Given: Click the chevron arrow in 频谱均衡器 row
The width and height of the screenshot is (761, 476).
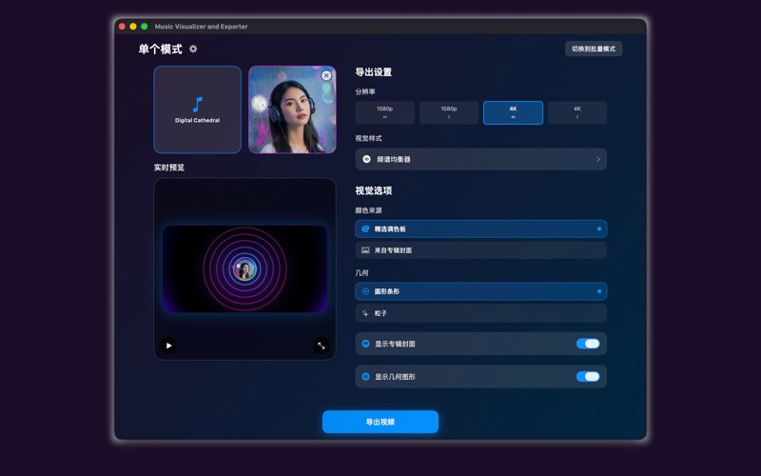Looking at the screenshot, I should 598,159.
